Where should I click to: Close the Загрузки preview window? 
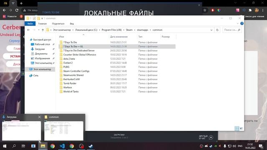point(40,117)
